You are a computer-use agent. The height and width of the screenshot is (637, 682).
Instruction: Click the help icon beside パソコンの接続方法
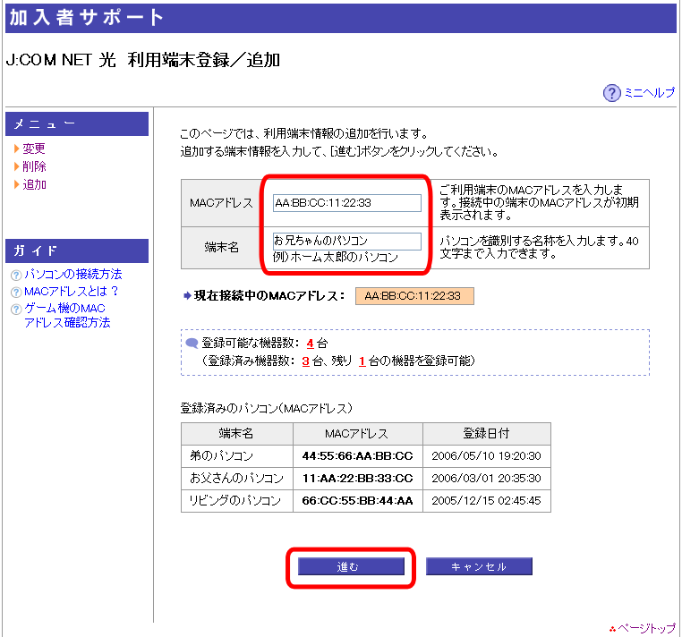point(16,275)
